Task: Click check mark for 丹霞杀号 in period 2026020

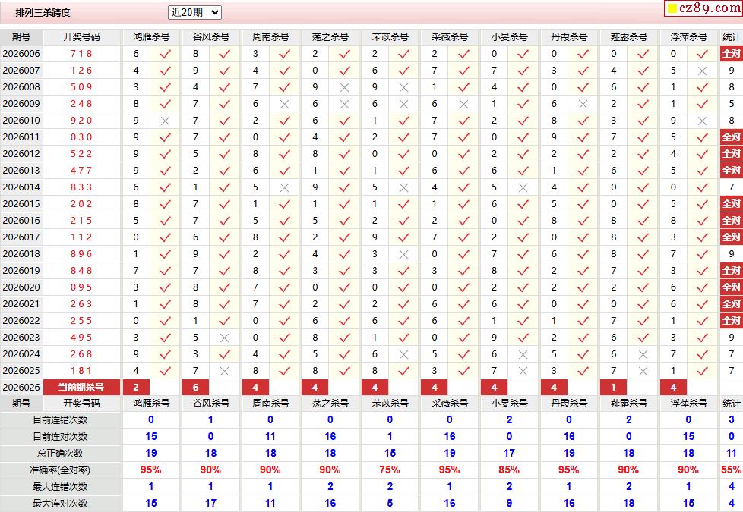Action: click(583, 287)
